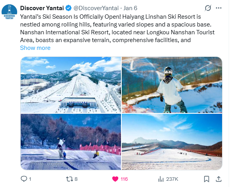Open wide snowy slope blue sky photo
The width and height of the screenshot is (240, 187).
click(x=172, y=142)
